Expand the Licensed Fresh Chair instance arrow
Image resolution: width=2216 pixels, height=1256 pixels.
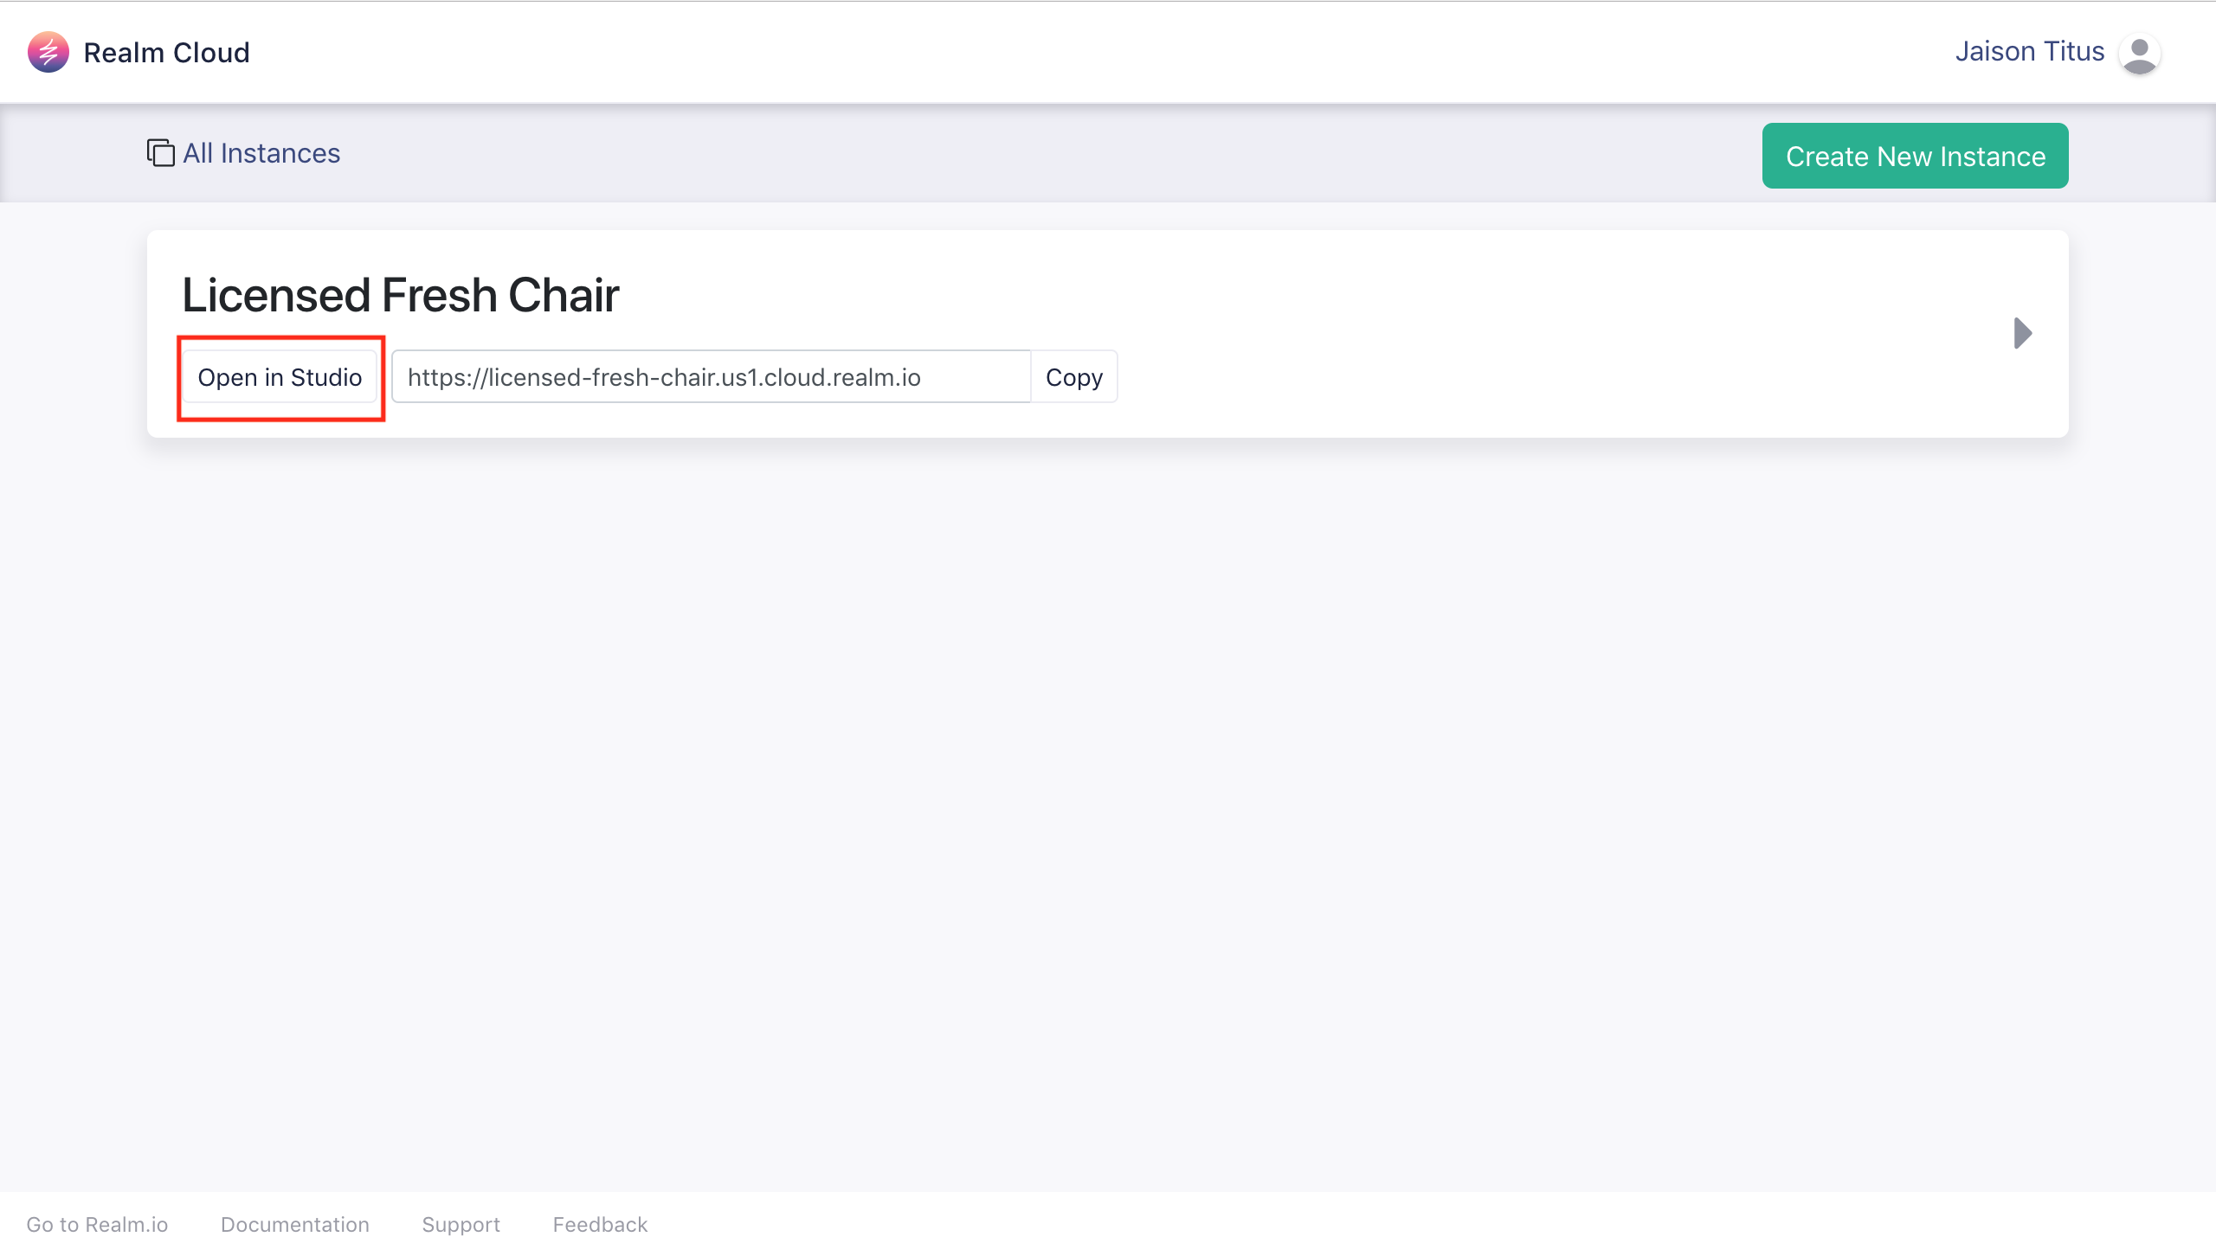[x=2022, y=333]
